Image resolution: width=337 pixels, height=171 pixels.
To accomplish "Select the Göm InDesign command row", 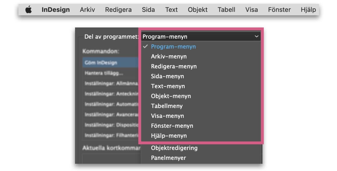I will [111, 63].
